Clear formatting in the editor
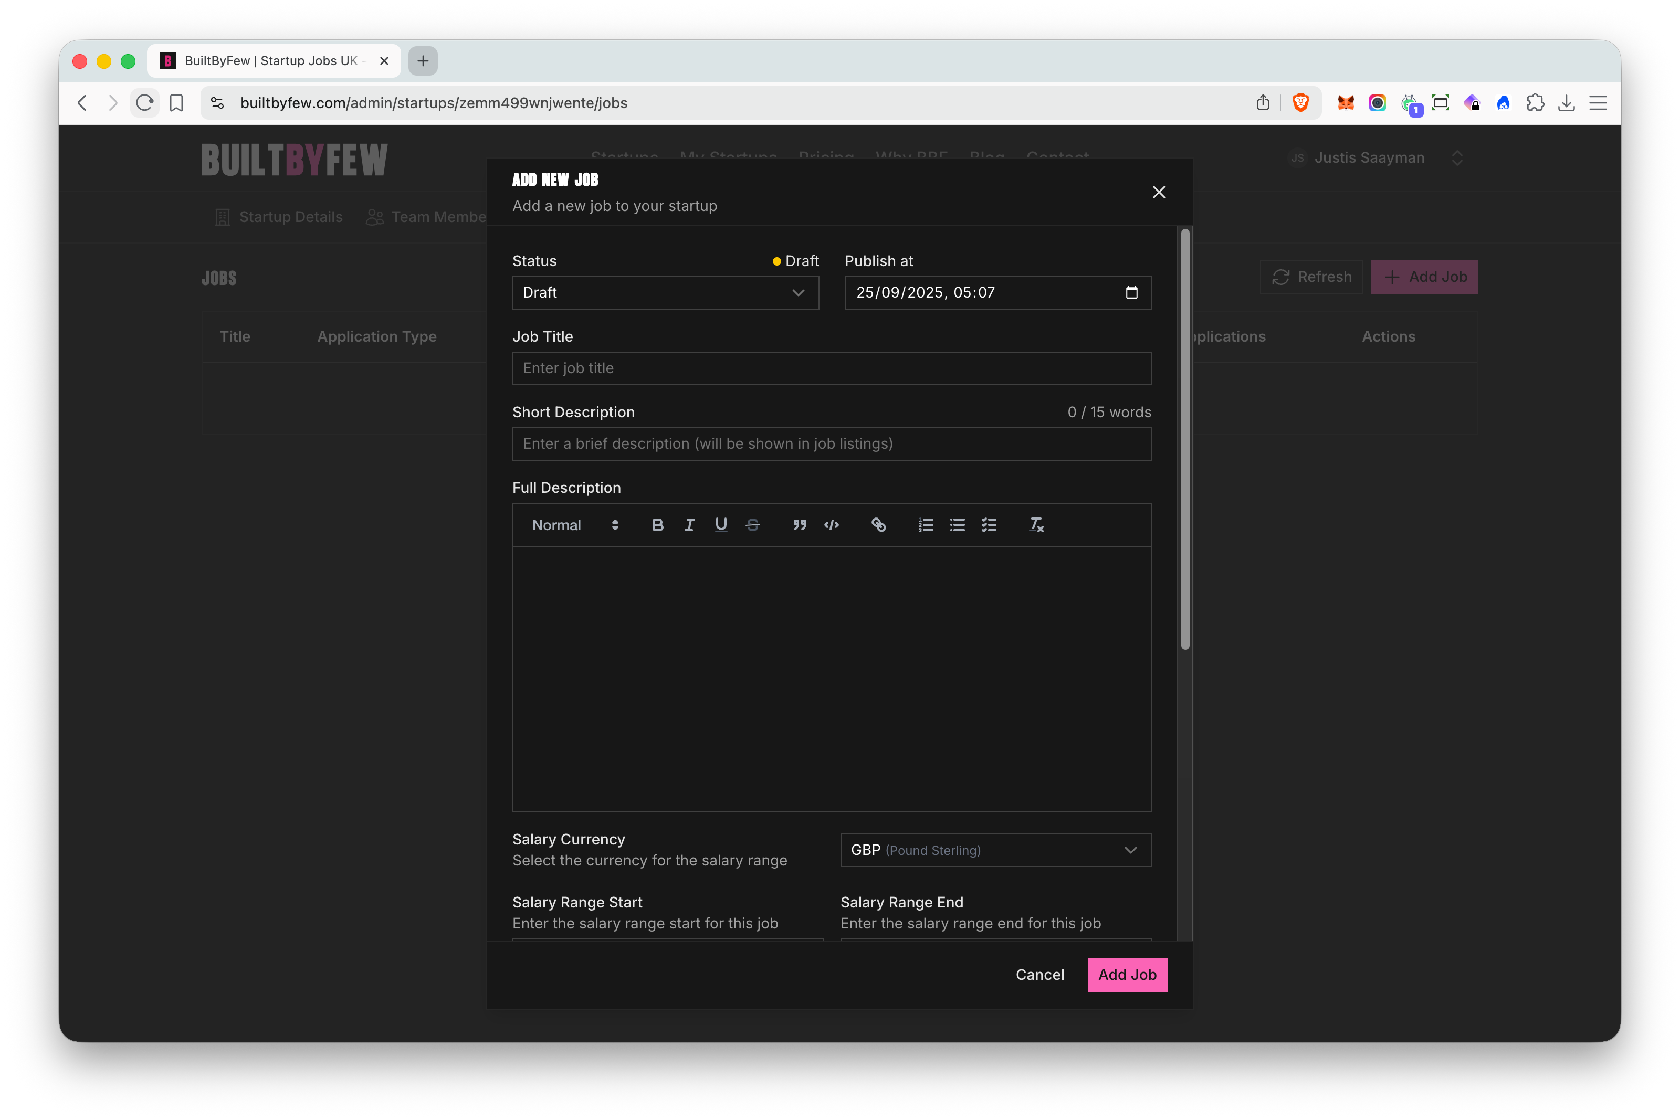Viewport: 1680px width, 1120px height. point(1036,525)
